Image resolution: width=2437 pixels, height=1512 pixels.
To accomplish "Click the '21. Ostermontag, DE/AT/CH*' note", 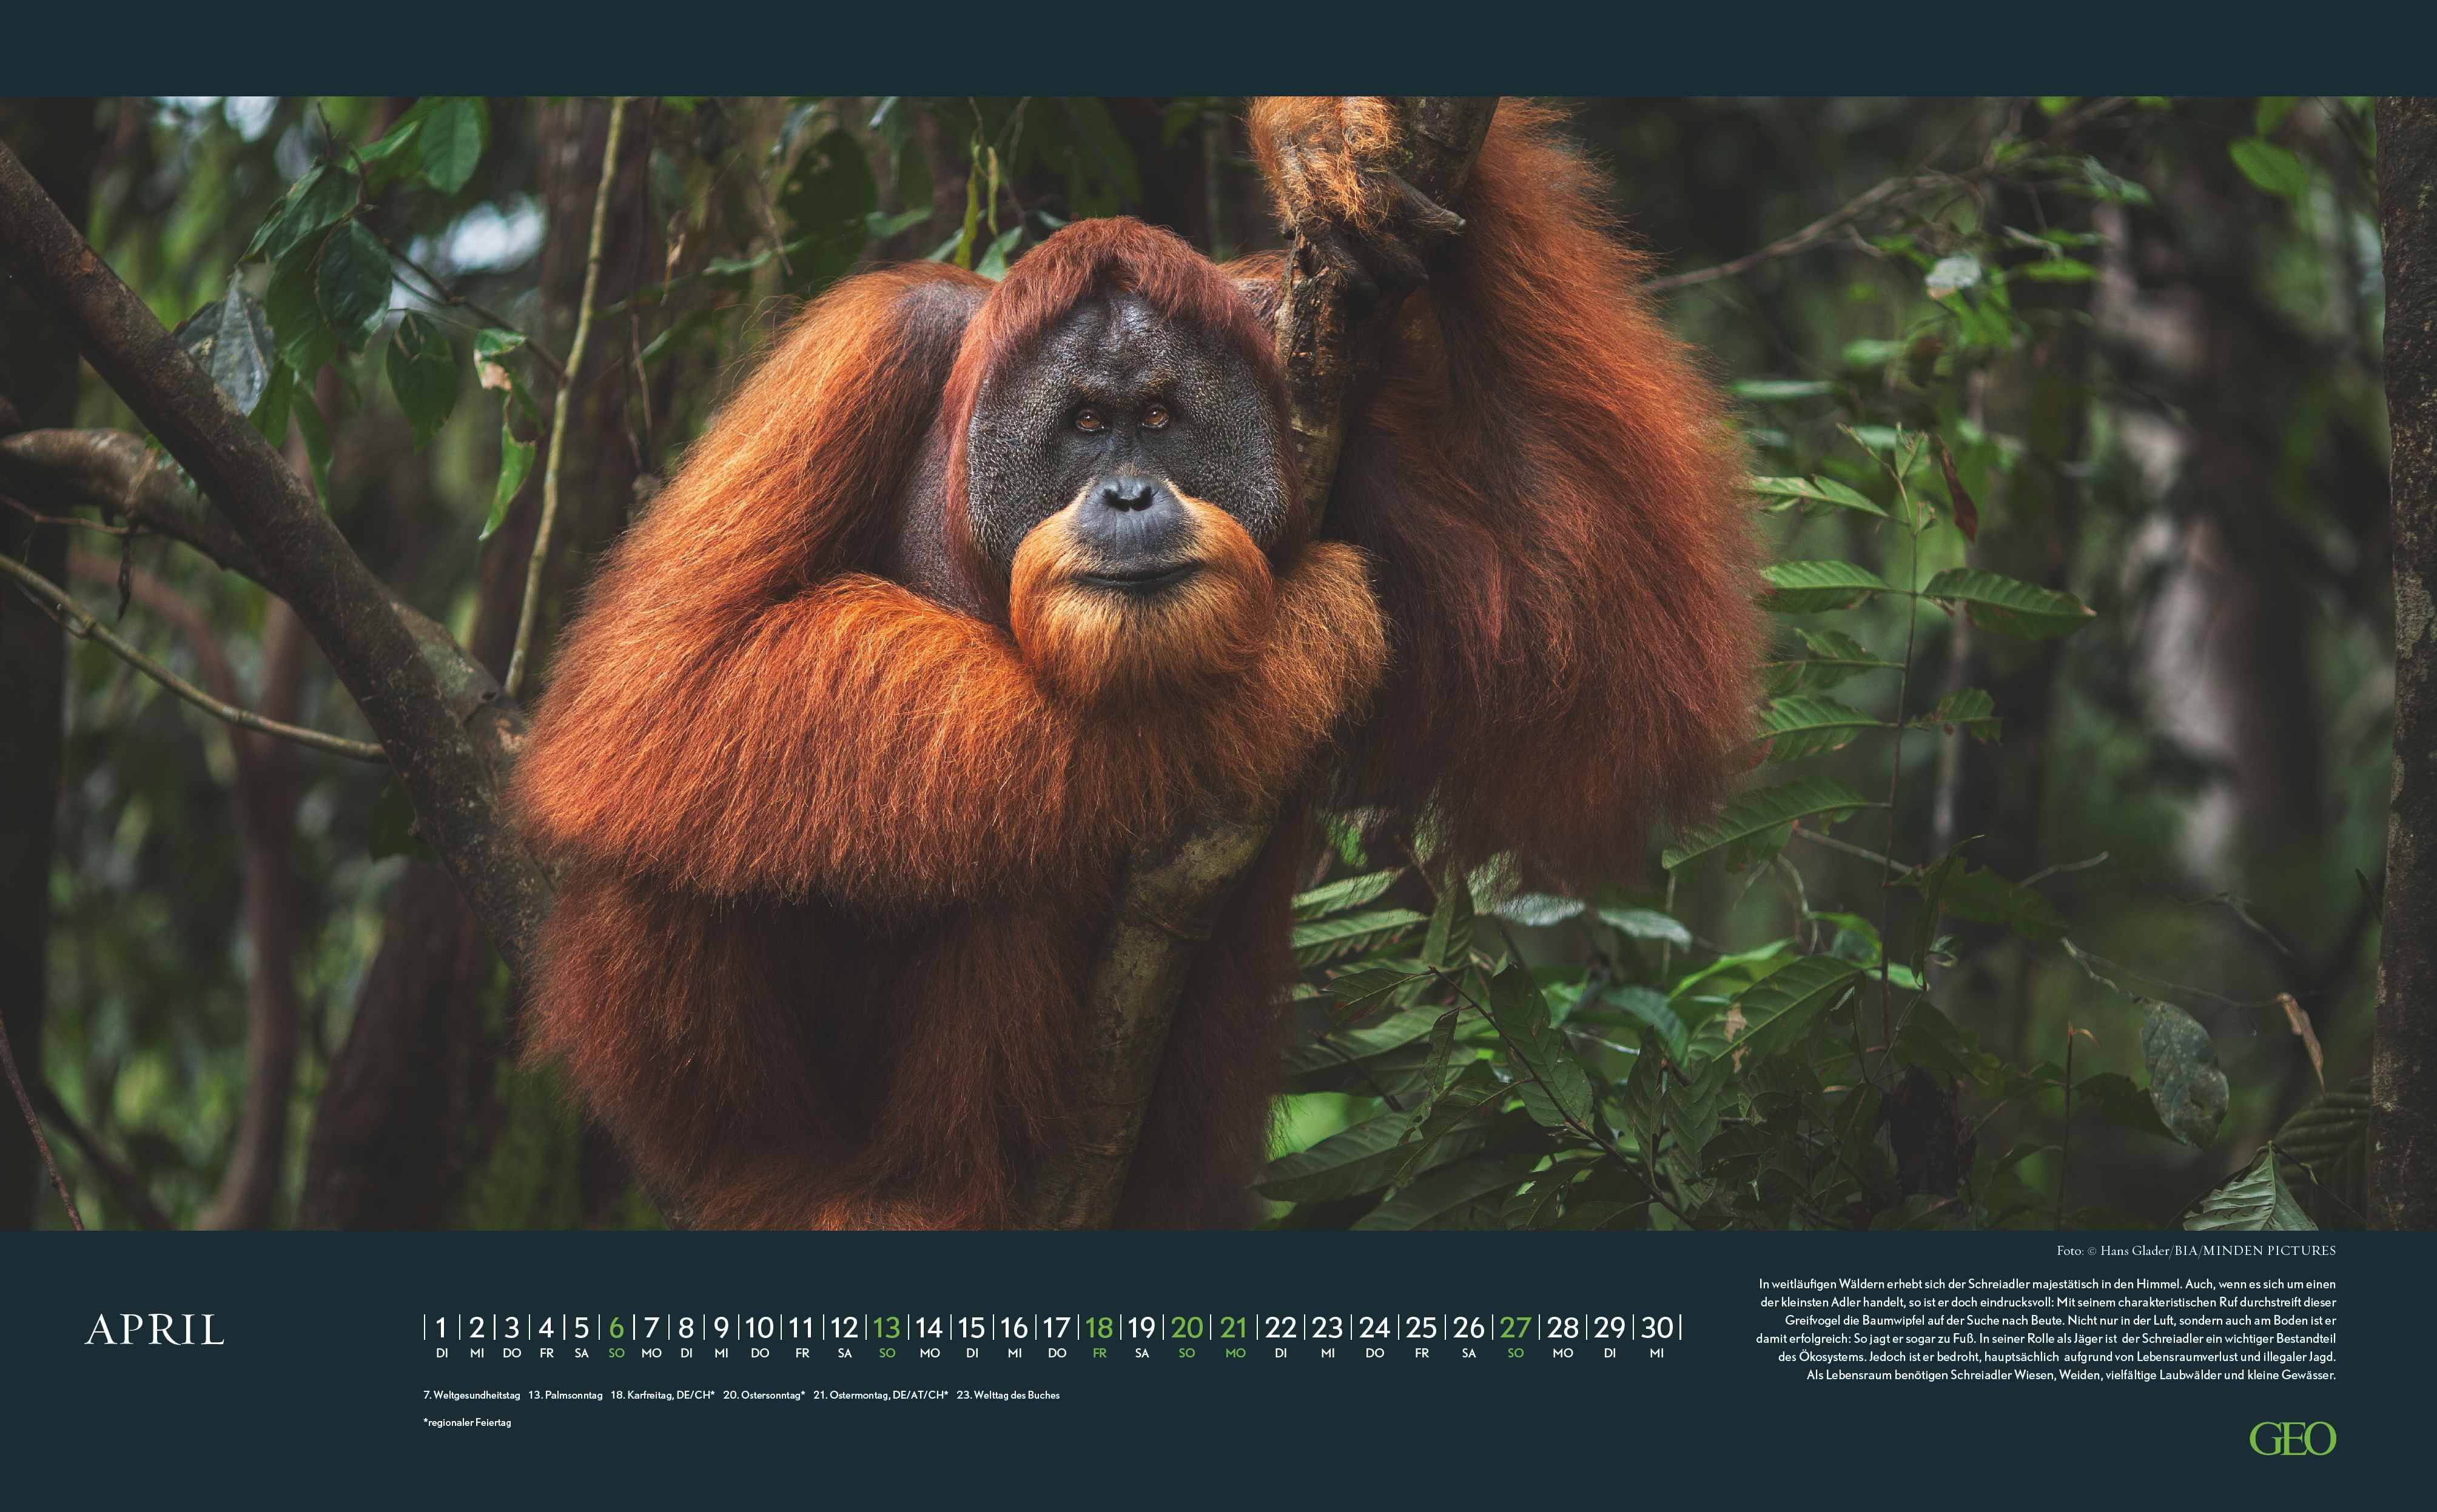I will 880,1395.
